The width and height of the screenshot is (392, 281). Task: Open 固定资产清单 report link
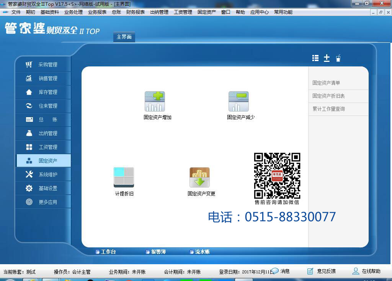tap(326, 83)
